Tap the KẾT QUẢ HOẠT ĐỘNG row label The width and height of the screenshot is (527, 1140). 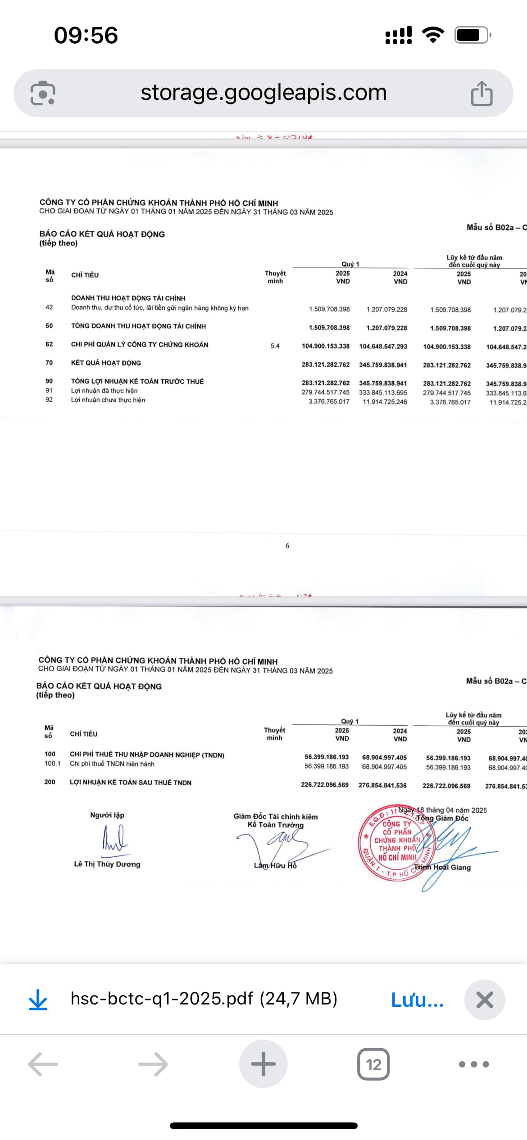[106, 363]
